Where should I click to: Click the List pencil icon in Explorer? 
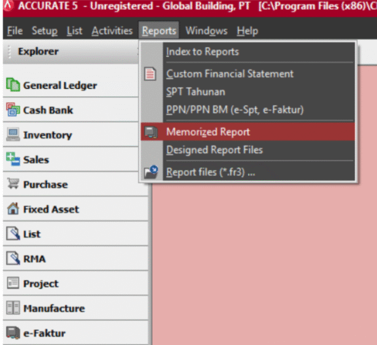click(x=13, y=233)
